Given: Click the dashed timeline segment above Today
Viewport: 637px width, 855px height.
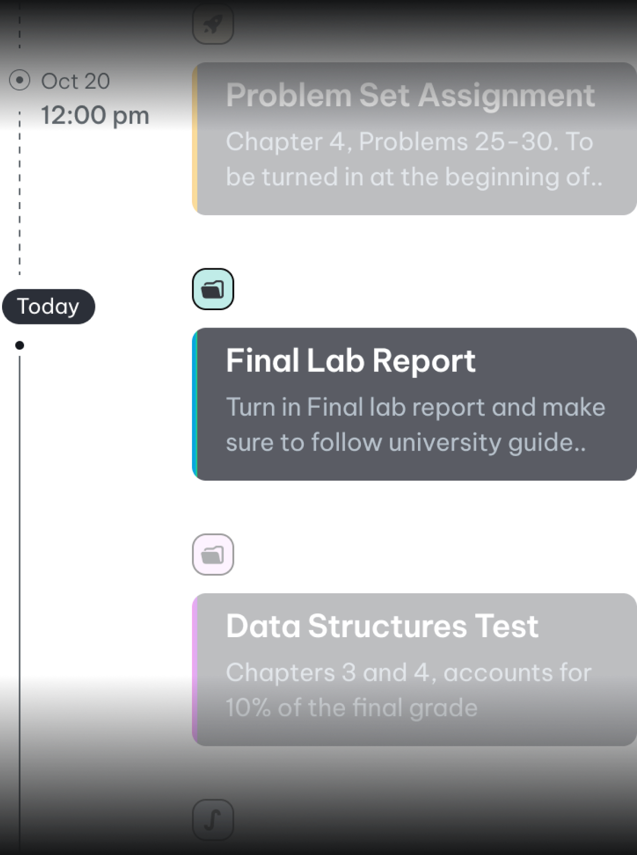Looking at the screenshot, I should pyautogui.click(x=19, y=194).
